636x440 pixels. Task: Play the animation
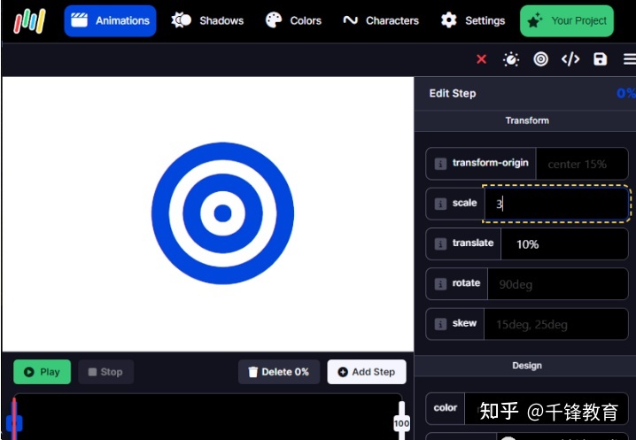click(x=43, y=372)
